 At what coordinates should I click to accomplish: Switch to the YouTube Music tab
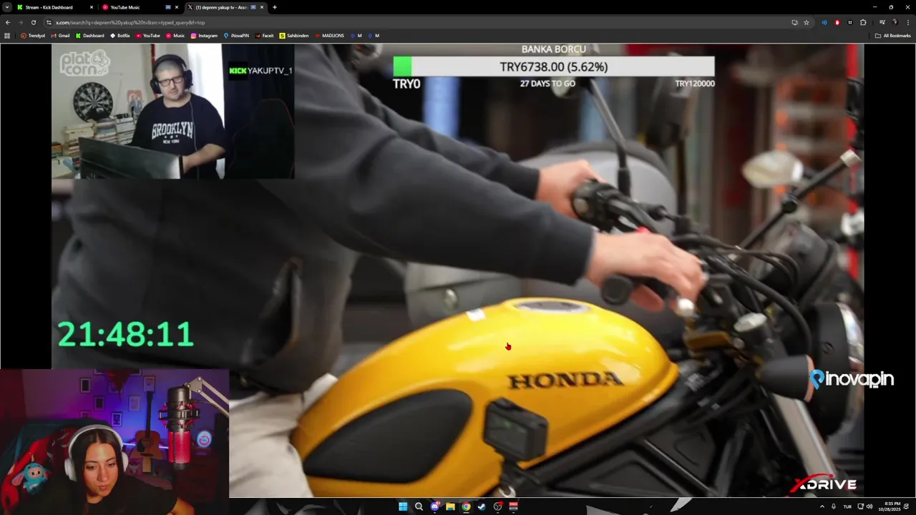tap(140, 7)
